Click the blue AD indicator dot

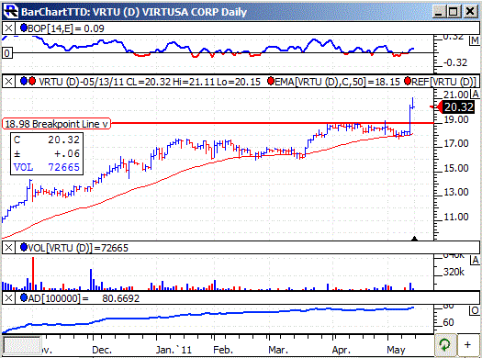(x=24, y=297)
